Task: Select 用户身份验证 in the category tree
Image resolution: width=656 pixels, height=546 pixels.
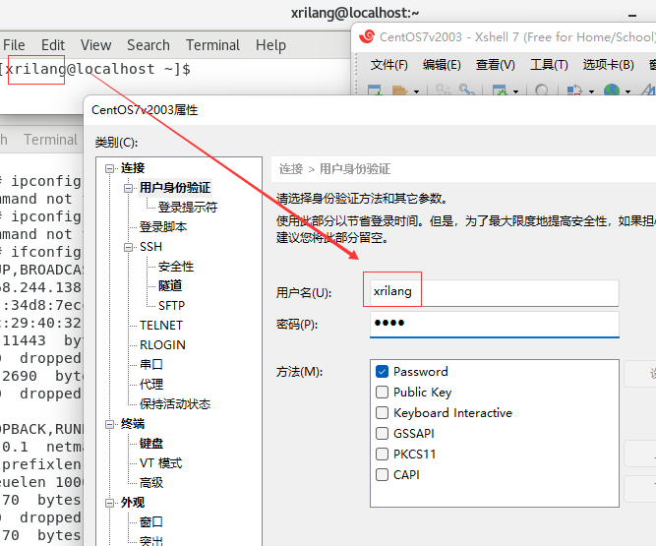Action: pos(175,188)
